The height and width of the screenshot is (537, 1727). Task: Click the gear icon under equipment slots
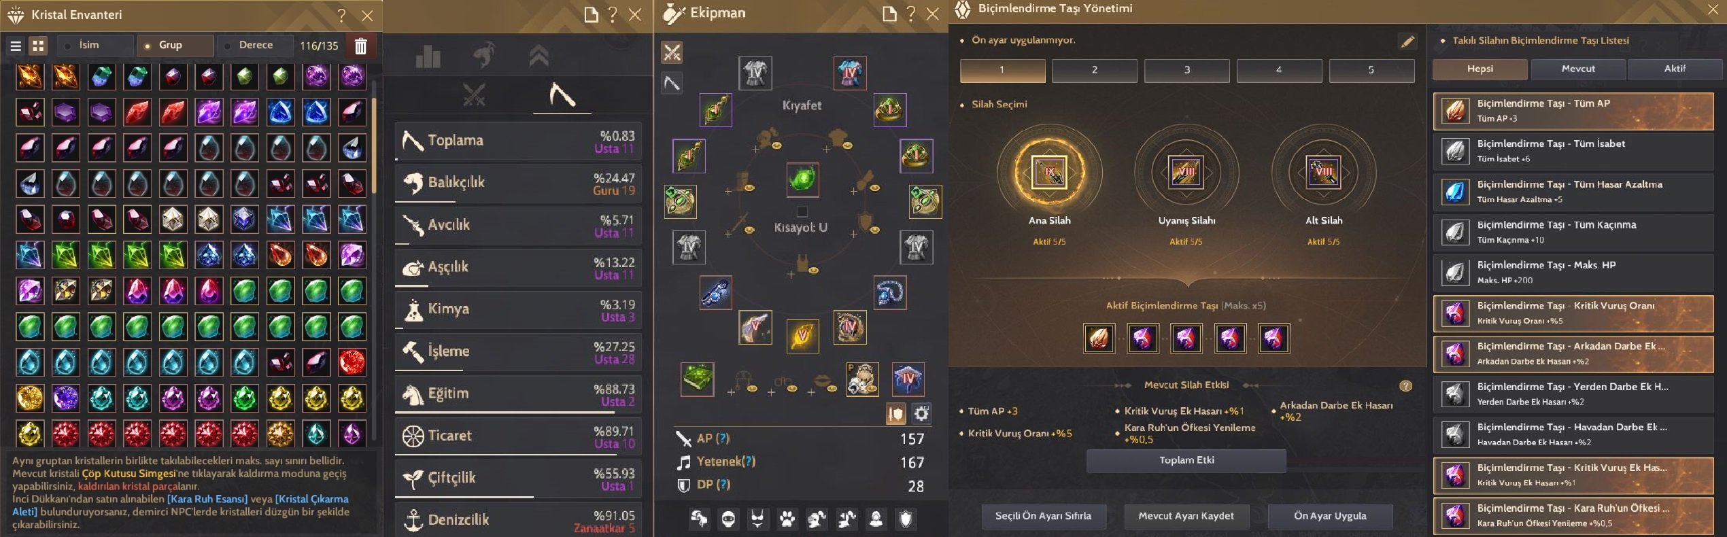click(x=921, y=413)
